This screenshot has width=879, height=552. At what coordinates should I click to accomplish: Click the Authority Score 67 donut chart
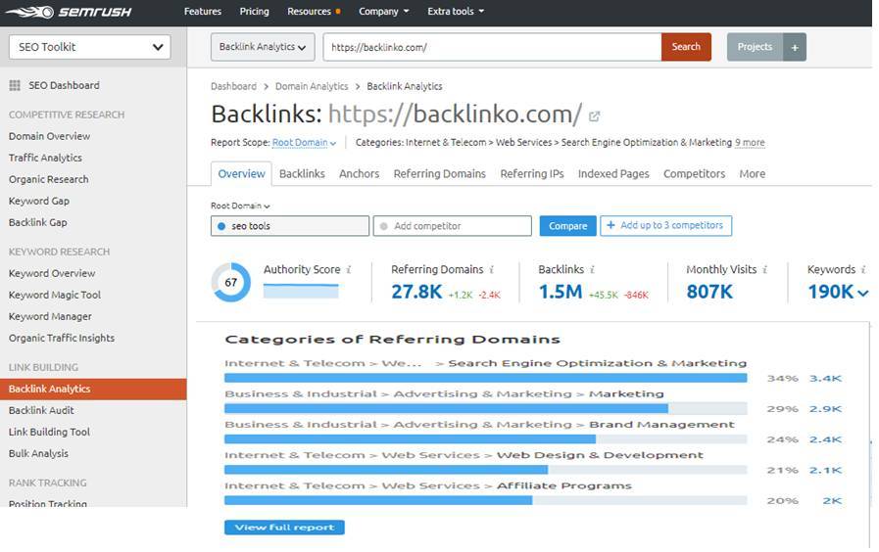pyautogui.click(x=231, y=282)
